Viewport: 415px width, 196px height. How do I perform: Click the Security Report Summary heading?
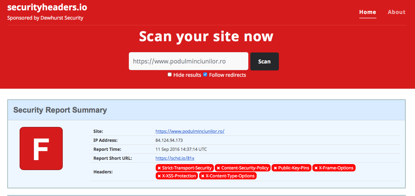(60, 110)
